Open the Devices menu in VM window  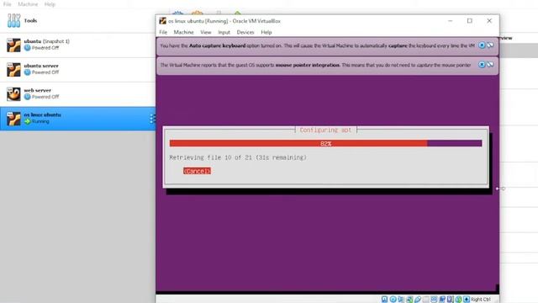[x=245, y=32]
